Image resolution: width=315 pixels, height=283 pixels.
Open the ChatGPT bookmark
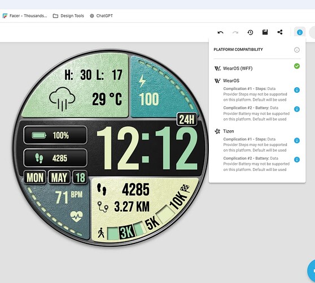pyautogui.click(x=101, y=16)
